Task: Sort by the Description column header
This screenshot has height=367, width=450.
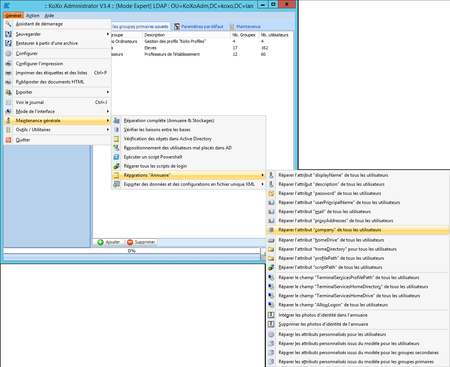Action: [186, 35]
